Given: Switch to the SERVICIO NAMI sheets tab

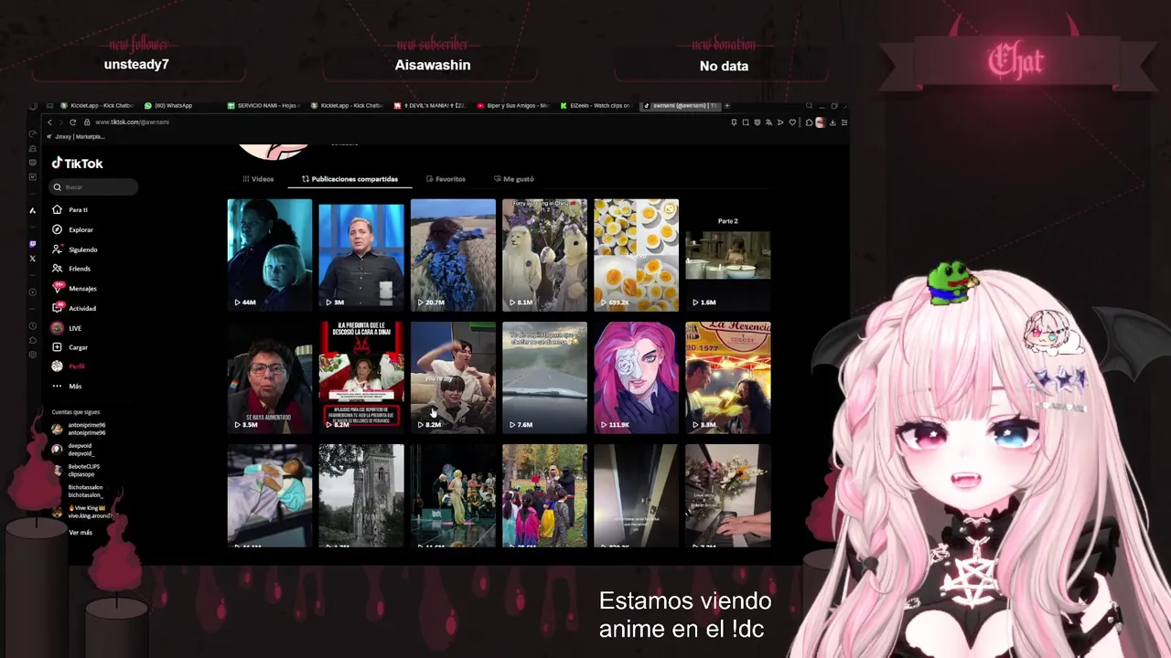Looking at the screenshot, I should point(263,105).
